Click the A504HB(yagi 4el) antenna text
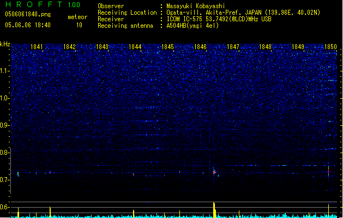Viewport: 343px width, 218px height. pos(192,26)
